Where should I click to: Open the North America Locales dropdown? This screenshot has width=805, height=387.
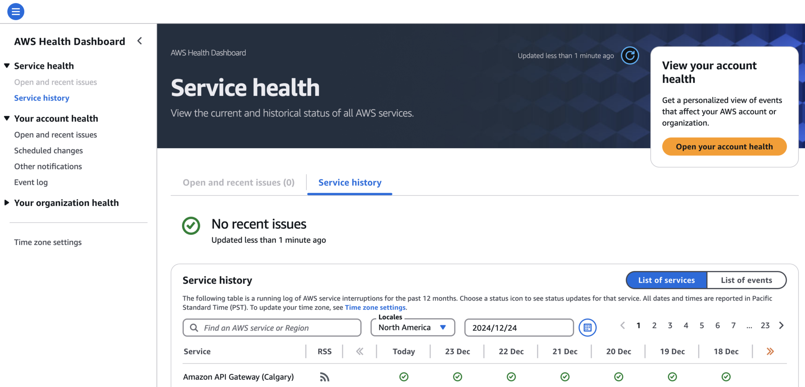tap(412, 327)
